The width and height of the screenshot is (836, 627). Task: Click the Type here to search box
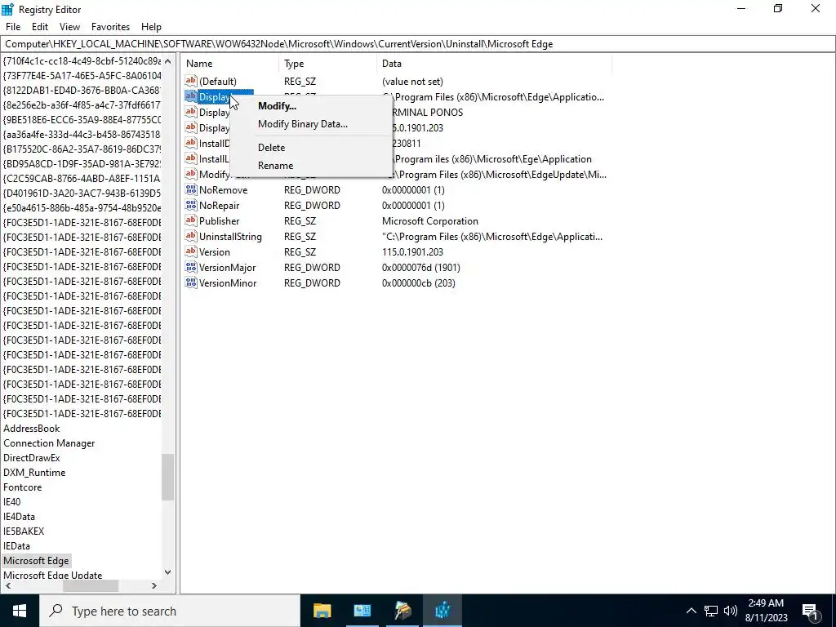coord(170,611)
